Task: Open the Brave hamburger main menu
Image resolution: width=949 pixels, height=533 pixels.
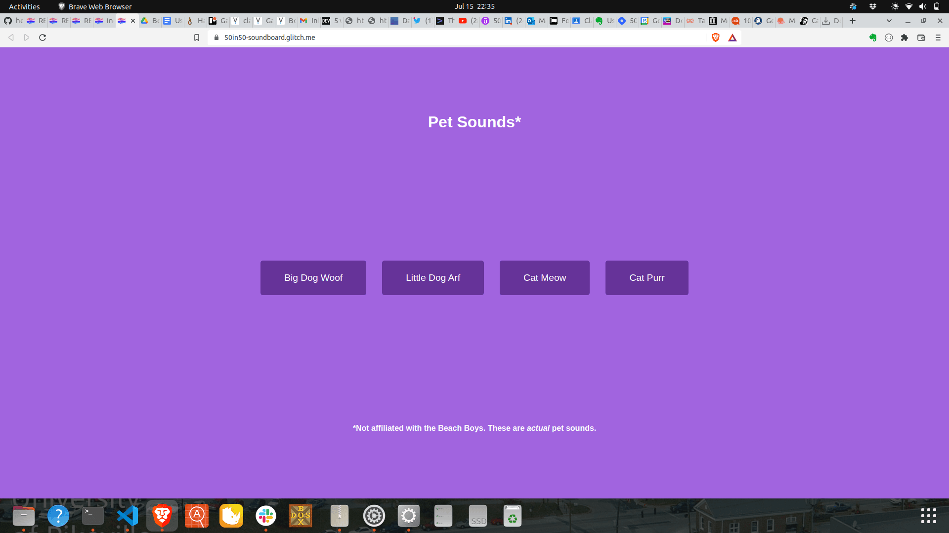Action: pyautogui.click(x=938, y=38)
